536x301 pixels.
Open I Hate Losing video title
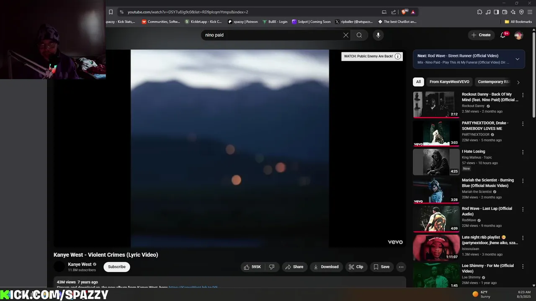point(473,152)
